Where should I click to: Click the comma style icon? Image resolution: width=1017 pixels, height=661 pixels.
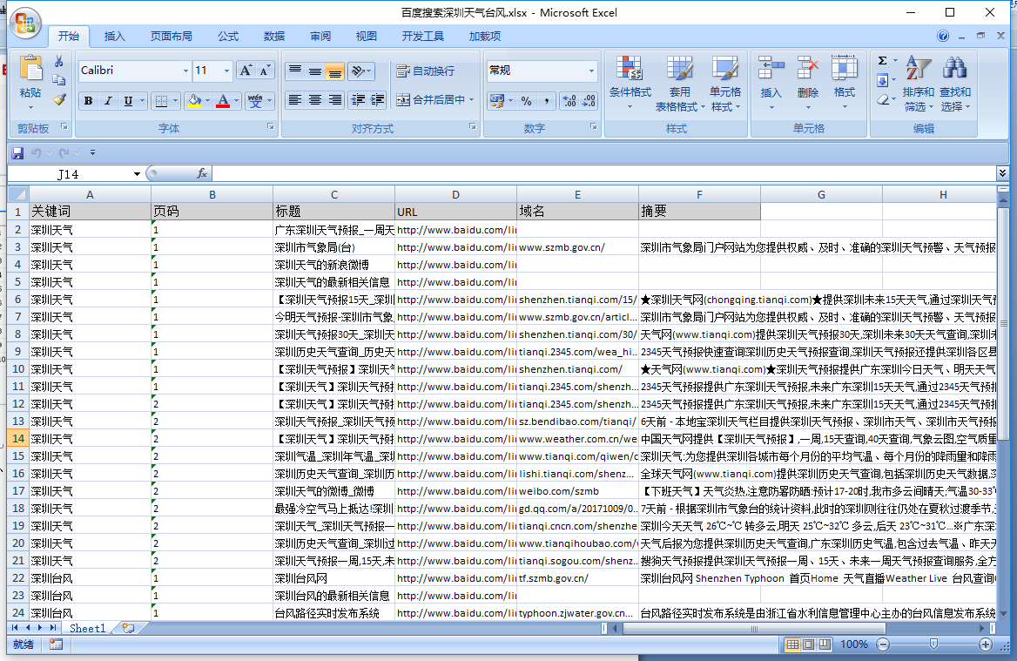[x=546, y=100]
